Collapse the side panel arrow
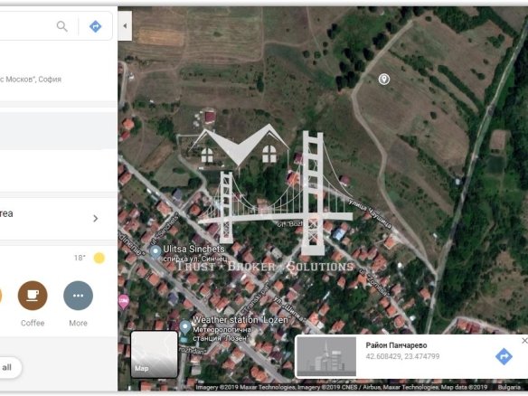Viewport: 528px width, 396px height. 125,26
